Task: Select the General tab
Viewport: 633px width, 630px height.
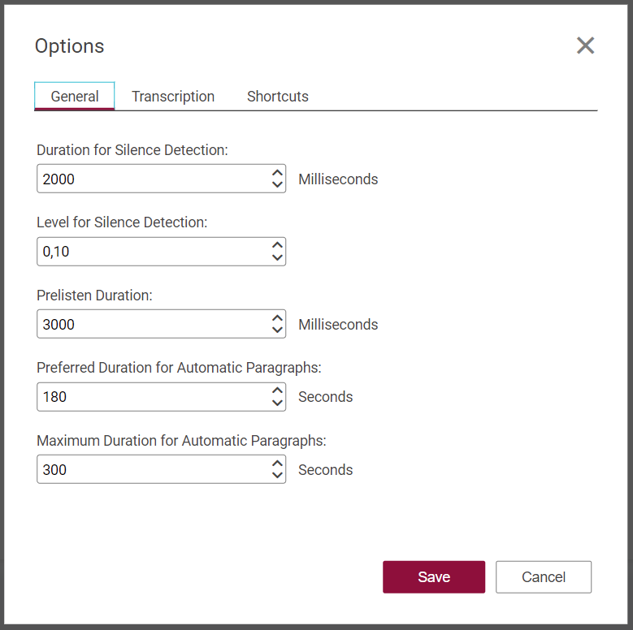Action: click(x=75, y=97)
